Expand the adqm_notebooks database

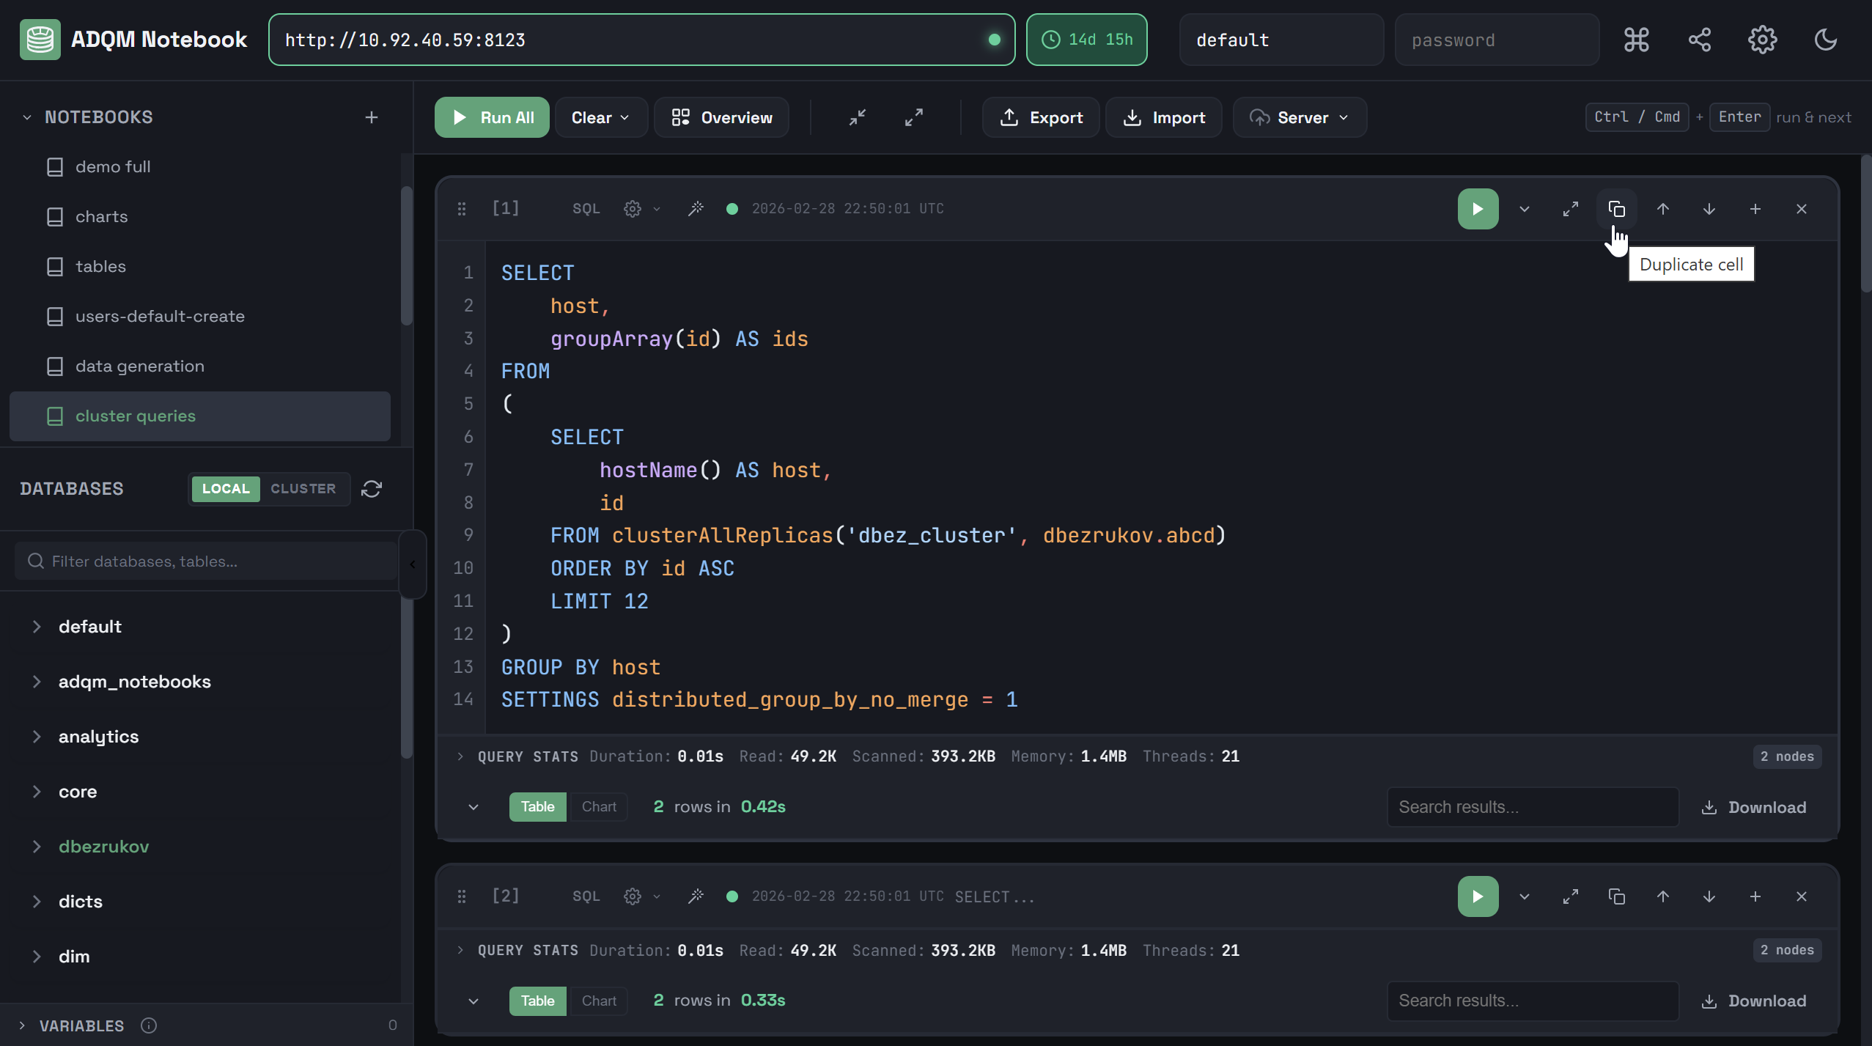[37, 682]
